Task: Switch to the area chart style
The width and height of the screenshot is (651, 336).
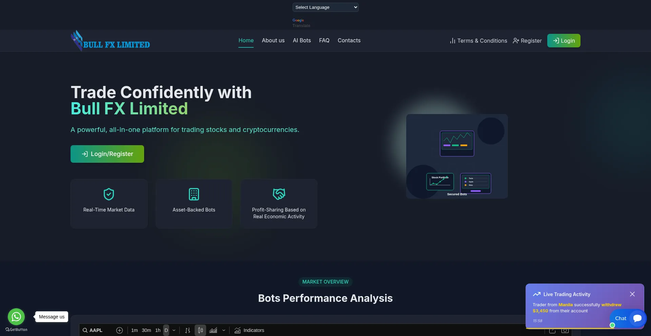Action: click(x=213, y=330)
